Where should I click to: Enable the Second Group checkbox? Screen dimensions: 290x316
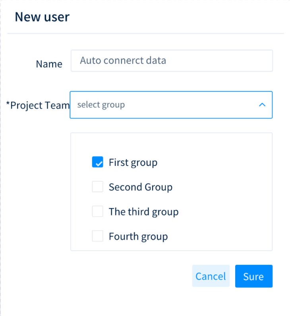98,187
